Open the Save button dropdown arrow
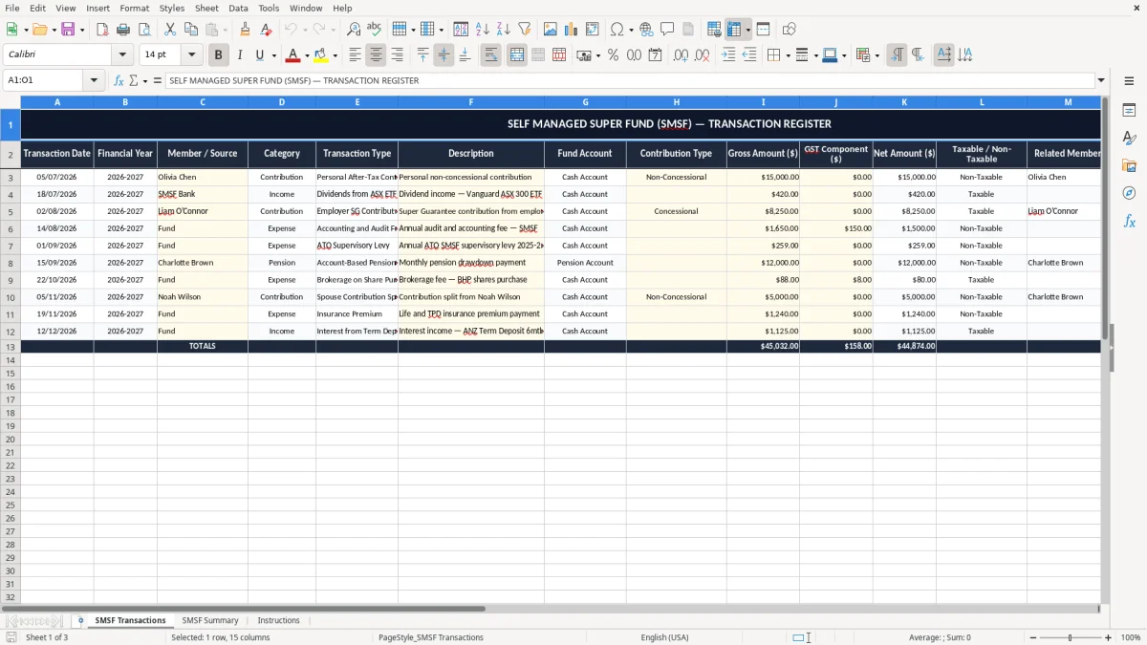The height and width of the screenshot is (645, 1147). [x=81, y=30]
